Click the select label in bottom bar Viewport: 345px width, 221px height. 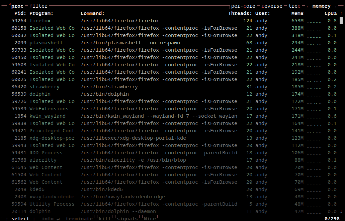[x=20, y=219]
